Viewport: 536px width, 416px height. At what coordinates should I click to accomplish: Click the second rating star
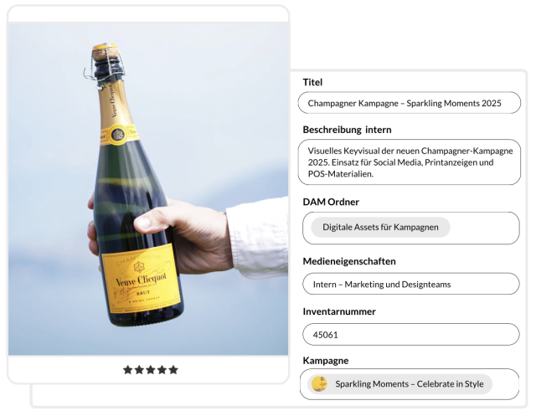(139, 370)
